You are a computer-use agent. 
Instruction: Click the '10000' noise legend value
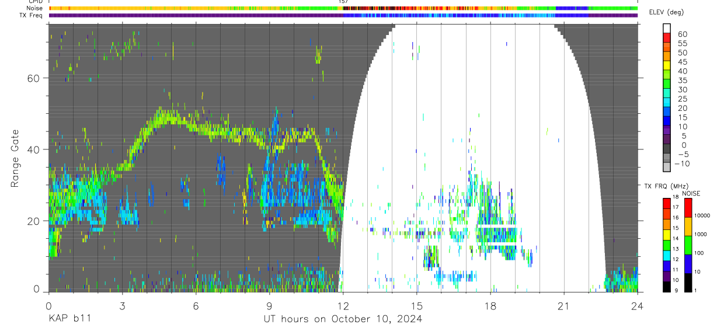click(x=704, y=215)
